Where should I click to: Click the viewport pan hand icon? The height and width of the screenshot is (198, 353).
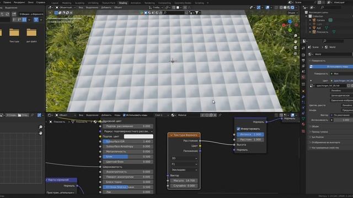(296, 42)
